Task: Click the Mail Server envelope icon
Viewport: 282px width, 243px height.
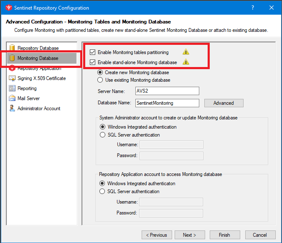Action: (12, 98)
